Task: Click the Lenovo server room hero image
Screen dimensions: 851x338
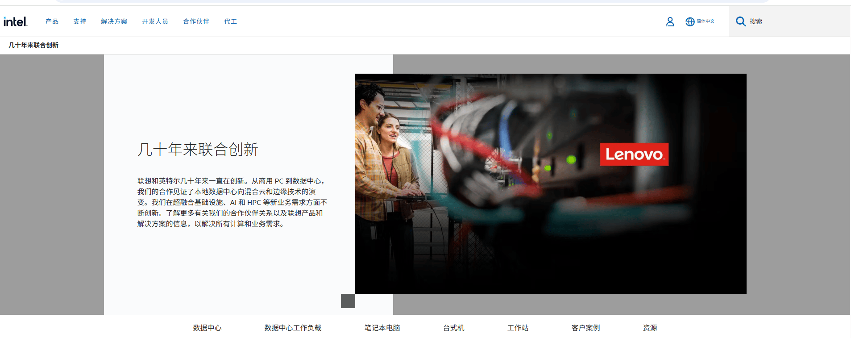Action: point(551,184)
